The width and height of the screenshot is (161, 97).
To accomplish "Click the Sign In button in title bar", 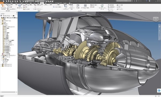I will [x=138, y=1].
